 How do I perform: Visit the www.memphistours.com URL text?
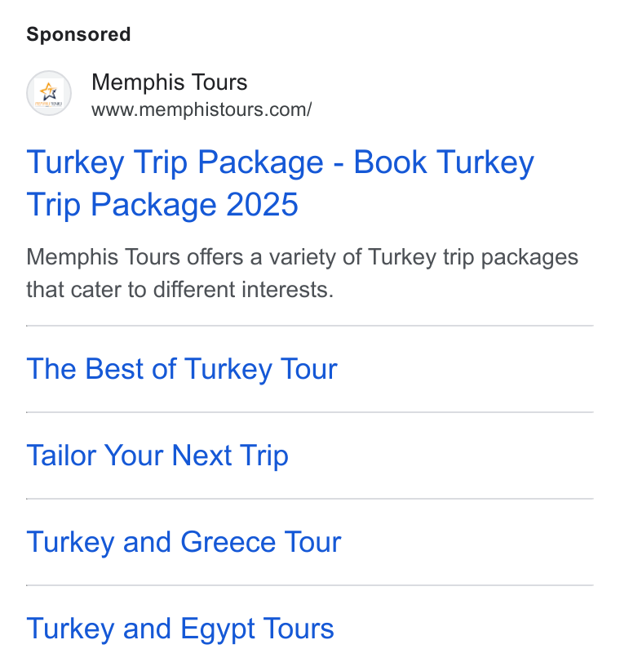click(x=201, y=109)
